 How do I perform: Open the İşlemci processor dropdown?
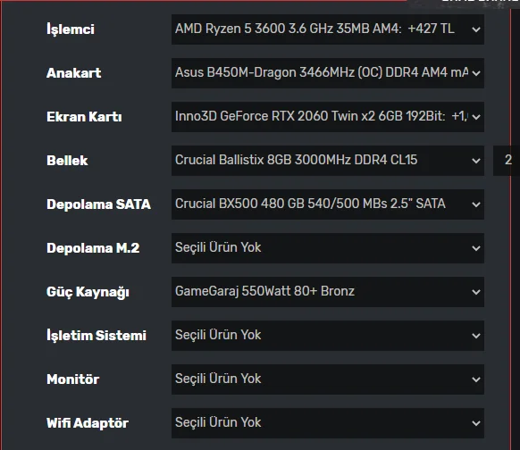[x=328, y=29]
